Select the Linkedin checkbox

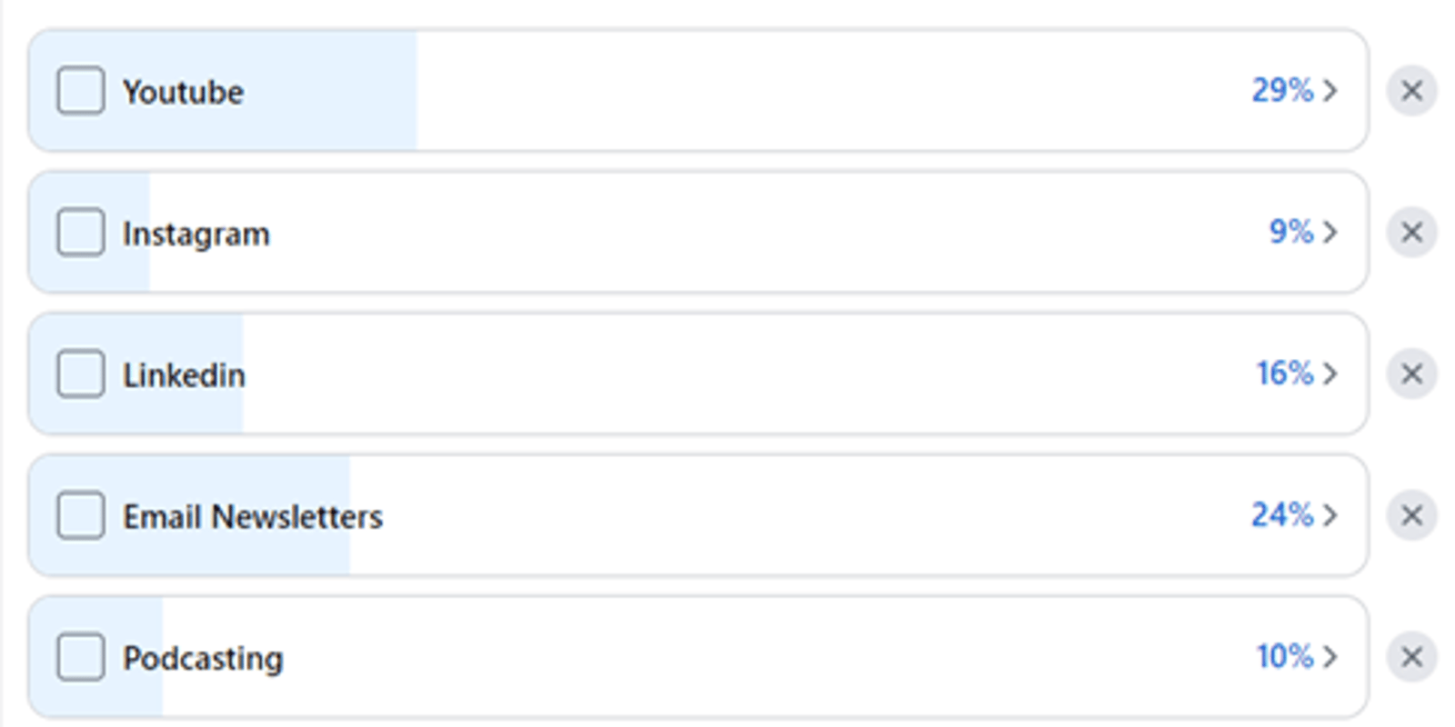(x=81, y=373)
